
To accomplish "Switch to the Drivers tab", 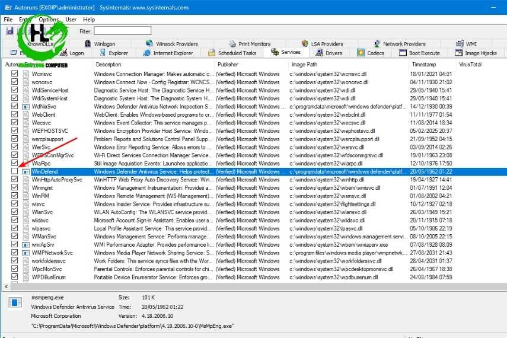I will click(329, 53).
